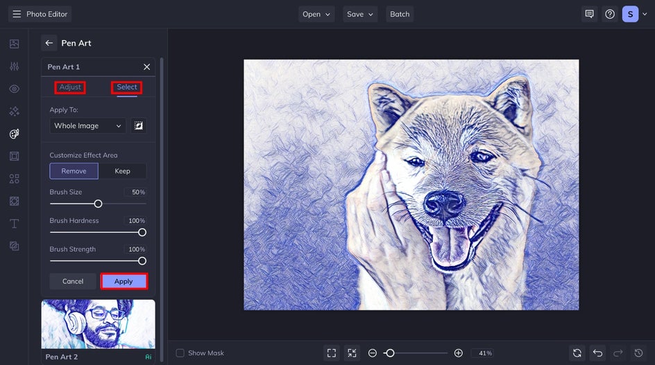Viewport: 655px width, 365px height.
Task: Enable the Show Mask checkbox
Action: tap(180, 353)
